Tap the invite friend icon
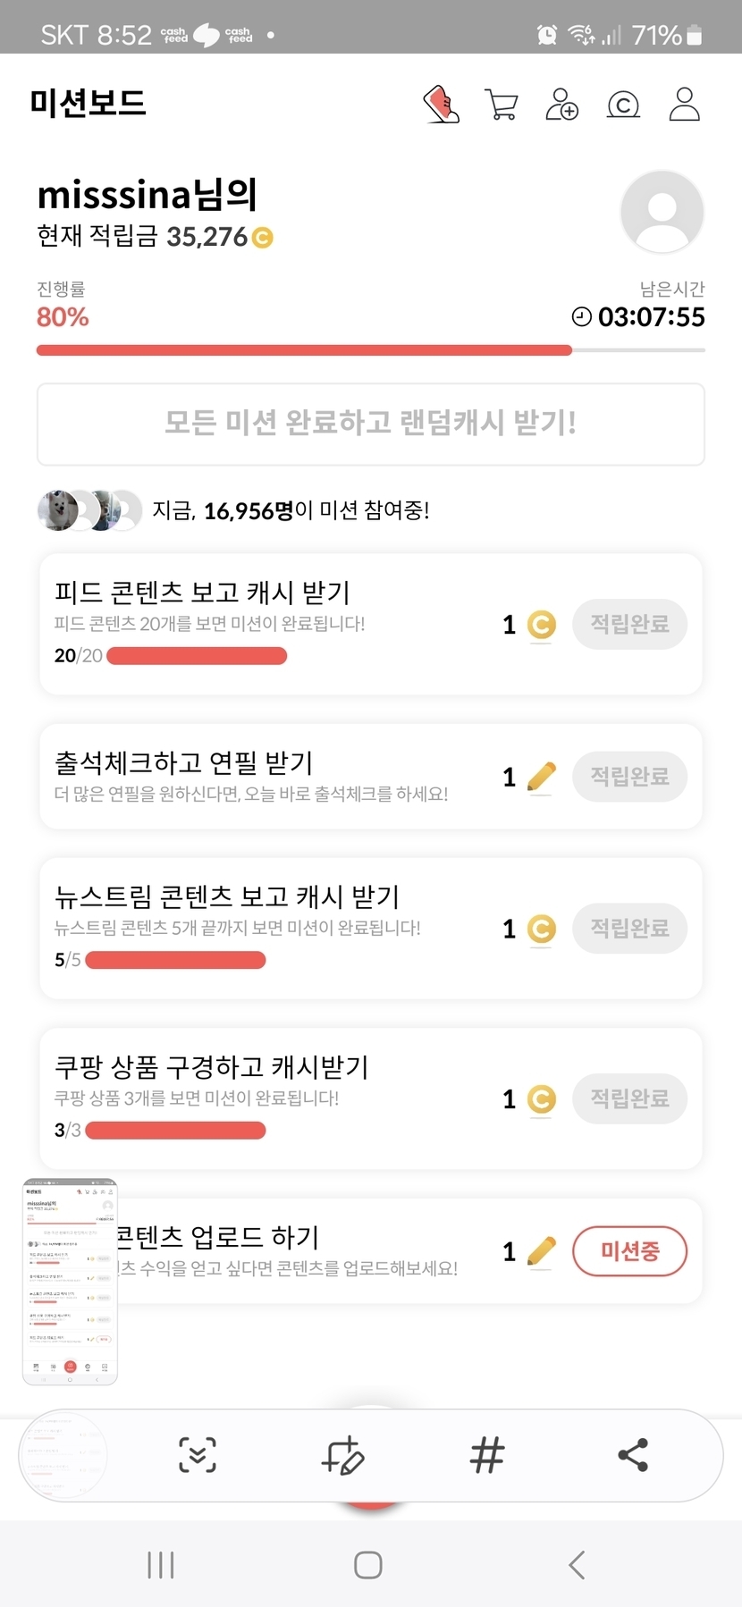Viewport: 742px width, 1607px height. tap(561, 105)
